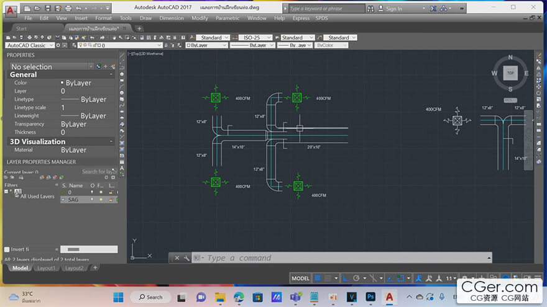The width and height of the screenshot is (547, 307).
Task: Click the Sign In button
Action: pos(393,9)
